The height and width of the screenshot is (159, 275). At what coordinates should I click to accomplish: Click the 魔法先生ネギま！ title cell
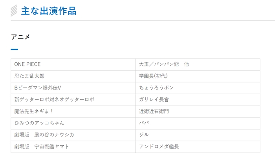(x=34, y=111)
